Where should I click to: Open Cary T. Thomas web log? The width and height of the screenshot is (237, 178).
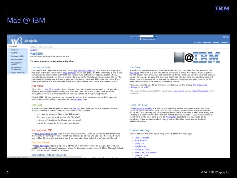coord(142,138)
